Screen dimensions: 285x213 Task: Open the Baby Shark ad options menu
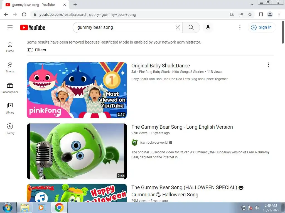[x=268, y=65]
